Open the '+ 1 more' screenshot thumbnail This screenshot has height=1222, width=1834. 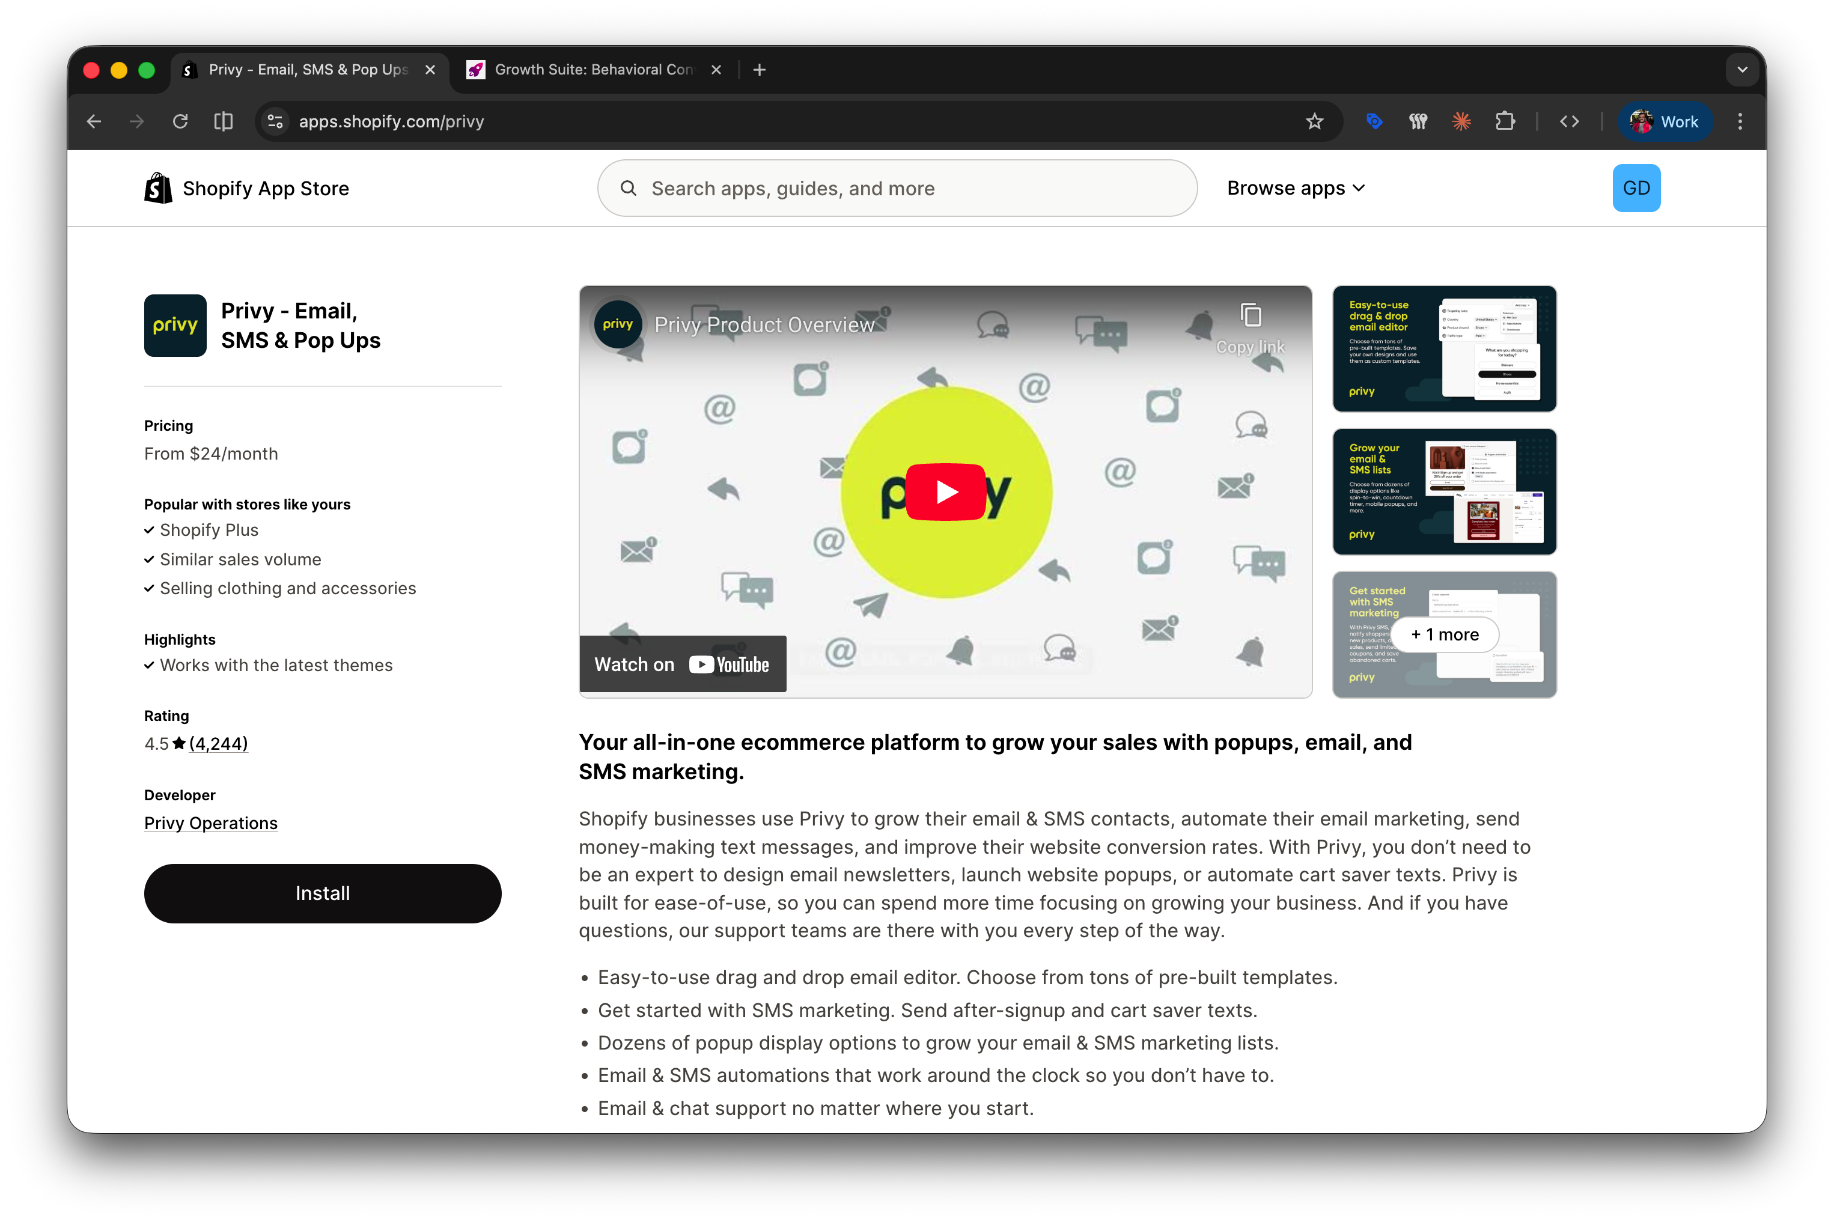click(x=1444, y=634)
